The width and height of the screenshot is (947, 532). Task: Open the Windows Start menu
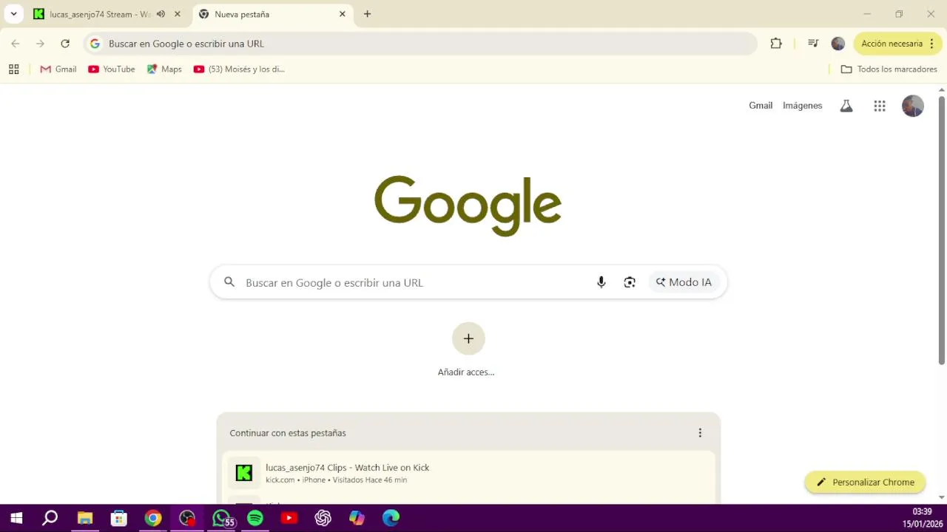pos(16,518)
